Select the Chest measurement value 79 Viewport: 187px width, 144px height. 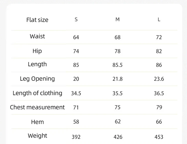pyautogui.click(x=159, y=107)
